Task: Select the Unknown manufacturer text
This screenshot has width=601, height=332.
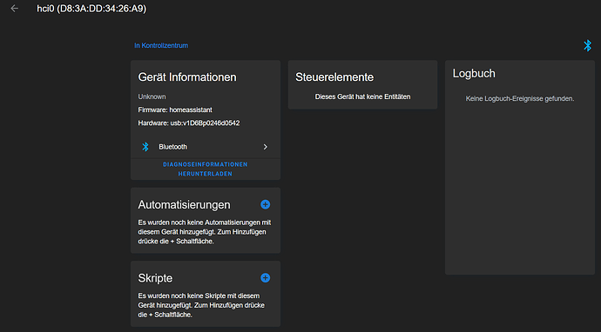Action: click(x=152, y=96)
